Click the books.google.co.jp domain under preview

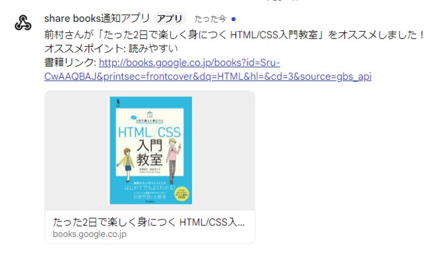[x=90, y=234]
